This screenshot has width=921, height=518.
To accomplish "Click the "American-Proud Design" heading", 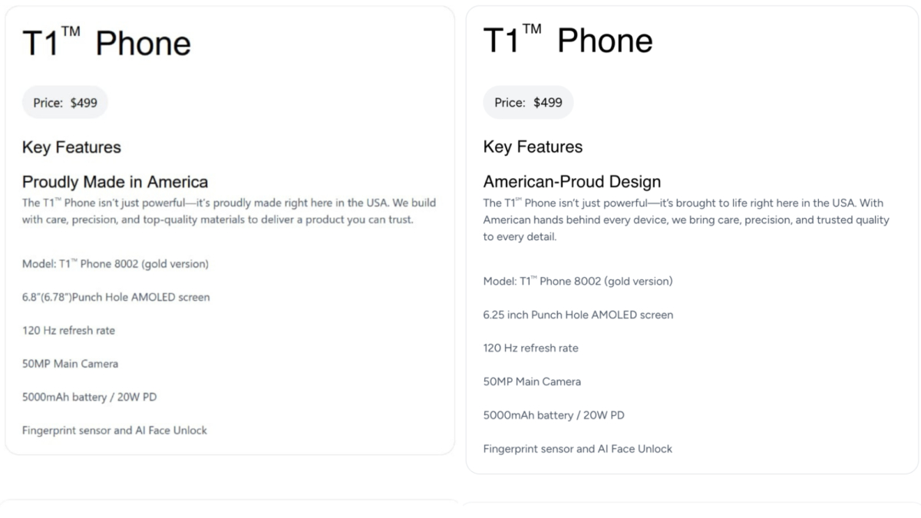I will (x=572, y=182).
